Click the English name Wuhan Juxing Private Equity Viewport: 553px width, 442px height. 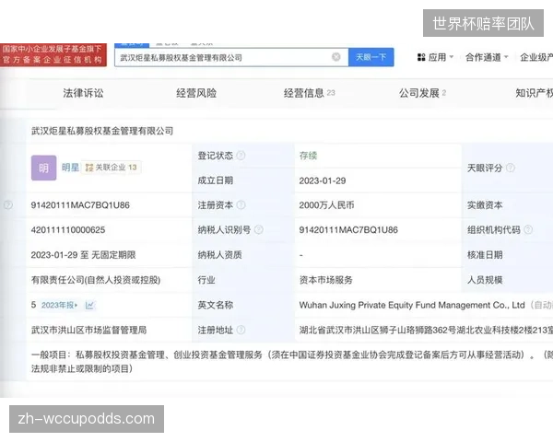point(412,305)
